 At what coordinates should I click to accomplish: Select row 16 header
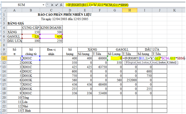click(4, 80)
